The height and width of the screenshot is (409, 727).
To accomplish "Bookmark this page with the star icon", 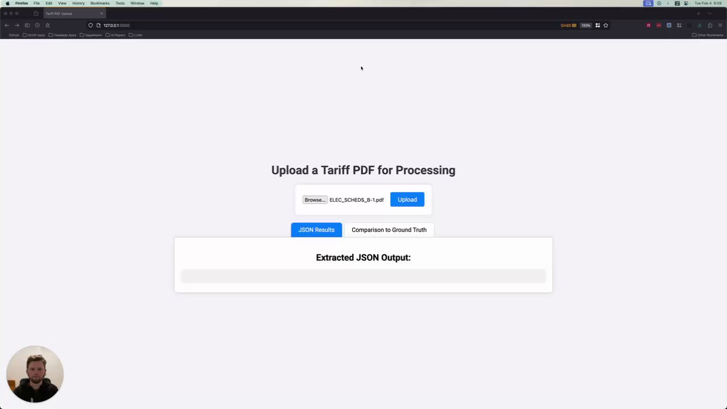I will click(605, 25).
